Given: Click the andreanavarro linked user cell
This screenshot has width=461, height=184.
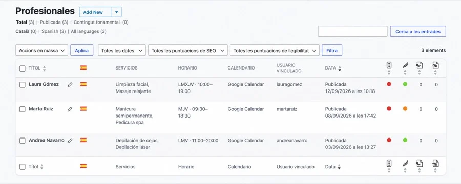Looking at the screenshot, I should pyautogui.click(x=292, y=140).
